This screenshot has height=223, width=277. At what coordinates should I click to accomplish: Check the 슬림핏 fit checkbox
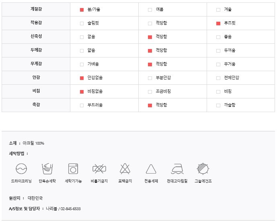(82, 23)
